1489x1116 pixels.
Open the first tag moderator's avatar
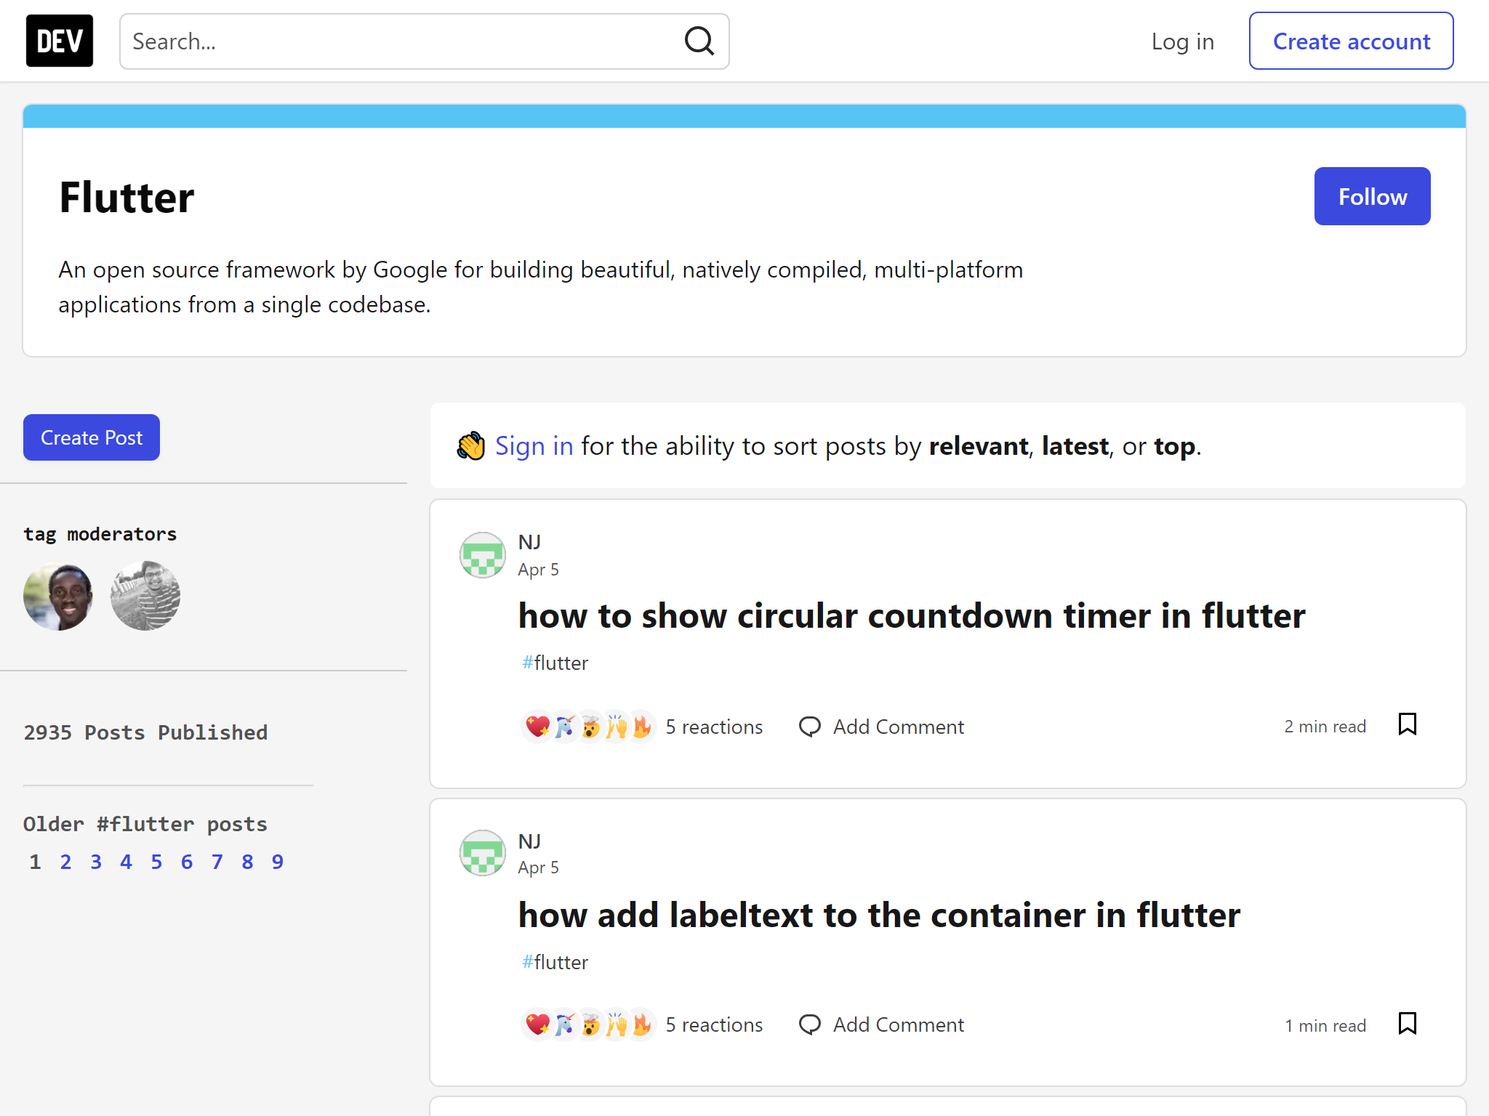pos(58,596)
